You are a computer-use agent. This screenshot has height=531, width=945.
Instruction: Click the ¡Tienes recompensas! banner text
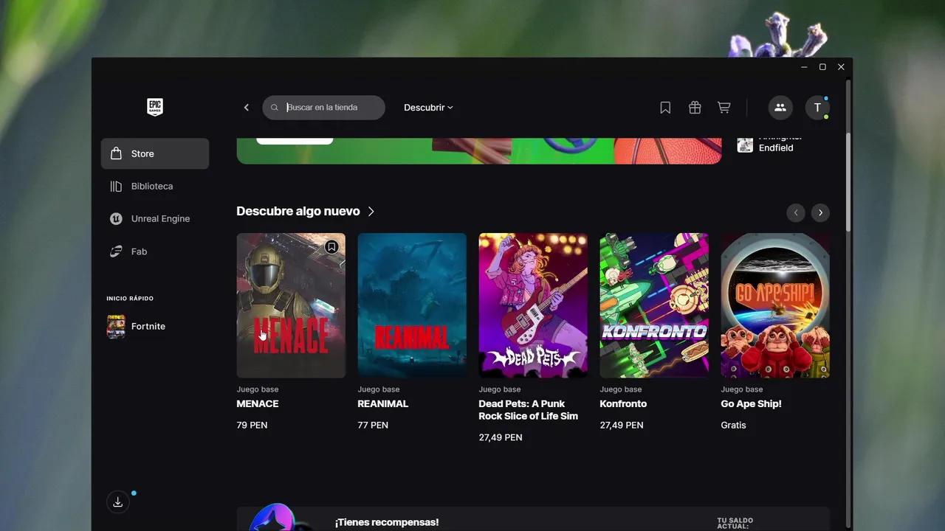point(387,522)
